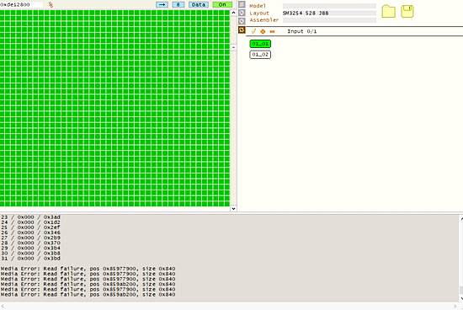The width and height of the screenshot is (463, 310).
Task: Click the orange diamond icon beside Input
Action: click(x=263, y=31)
